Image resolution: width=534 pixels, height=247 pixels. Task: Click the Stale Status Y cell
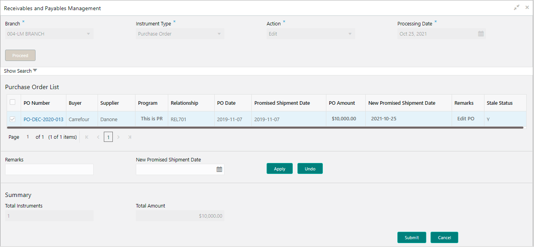(505, 119)
